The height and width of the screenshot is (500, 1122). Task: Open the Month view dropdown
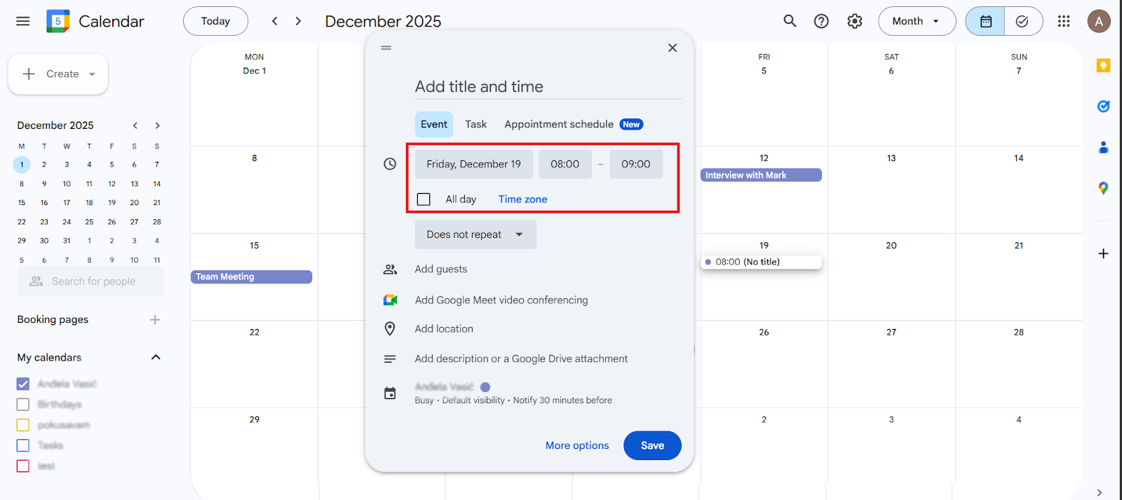(916, 21)
